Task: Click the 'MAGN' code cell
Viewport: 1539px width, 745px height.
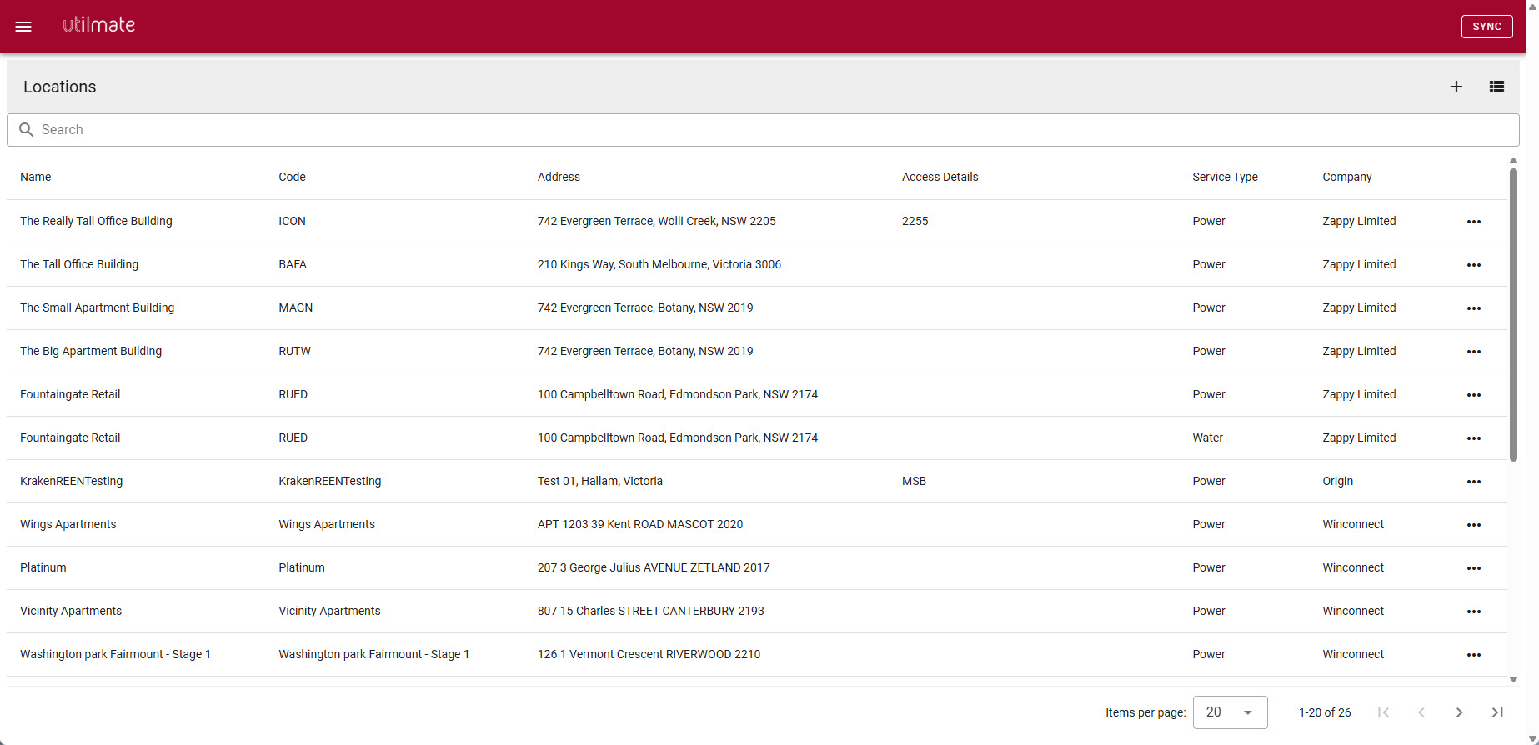Action: pos(296,307)
